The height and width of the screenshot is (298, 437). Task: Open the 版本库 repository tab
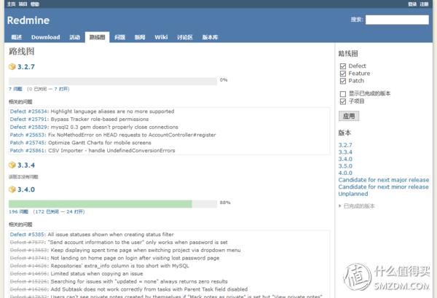pyautogui.click(x=210, y=37)
